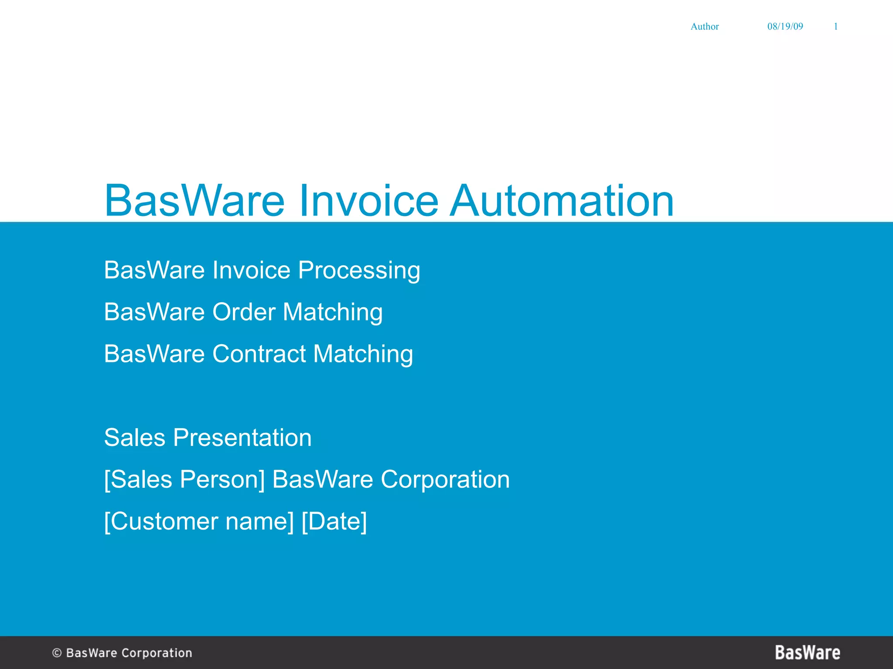893x669 pixels.
Task: Click the word Processing in subtitle
Action: tap(359, 270)
